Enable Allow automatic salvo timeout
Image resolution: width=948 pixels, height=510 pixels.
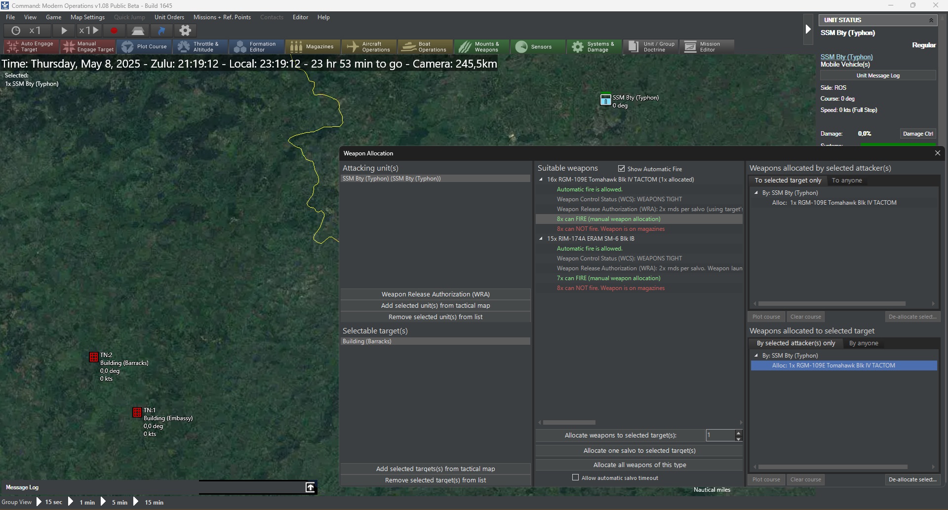pyautogui.click(x=575, y=477)
